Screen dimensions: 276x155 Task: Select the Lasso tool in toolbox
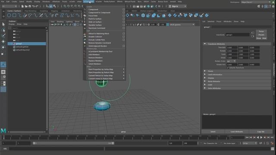point(3,30)
